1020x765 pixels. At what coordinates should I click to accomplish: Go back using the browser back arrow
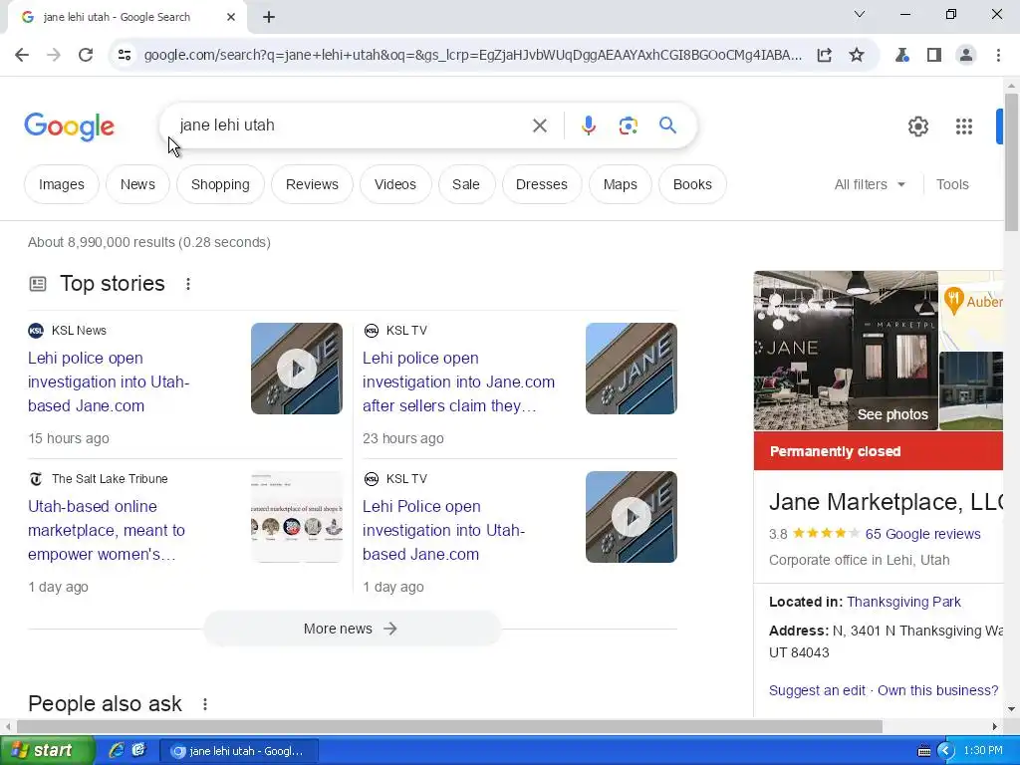coord(22,55)
